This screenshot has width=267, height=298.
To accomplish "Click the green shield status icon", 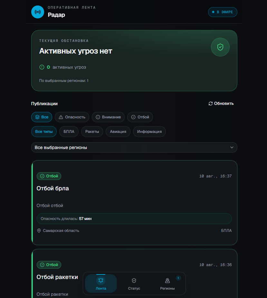I will pyautogui.click(x=220, y=47).
